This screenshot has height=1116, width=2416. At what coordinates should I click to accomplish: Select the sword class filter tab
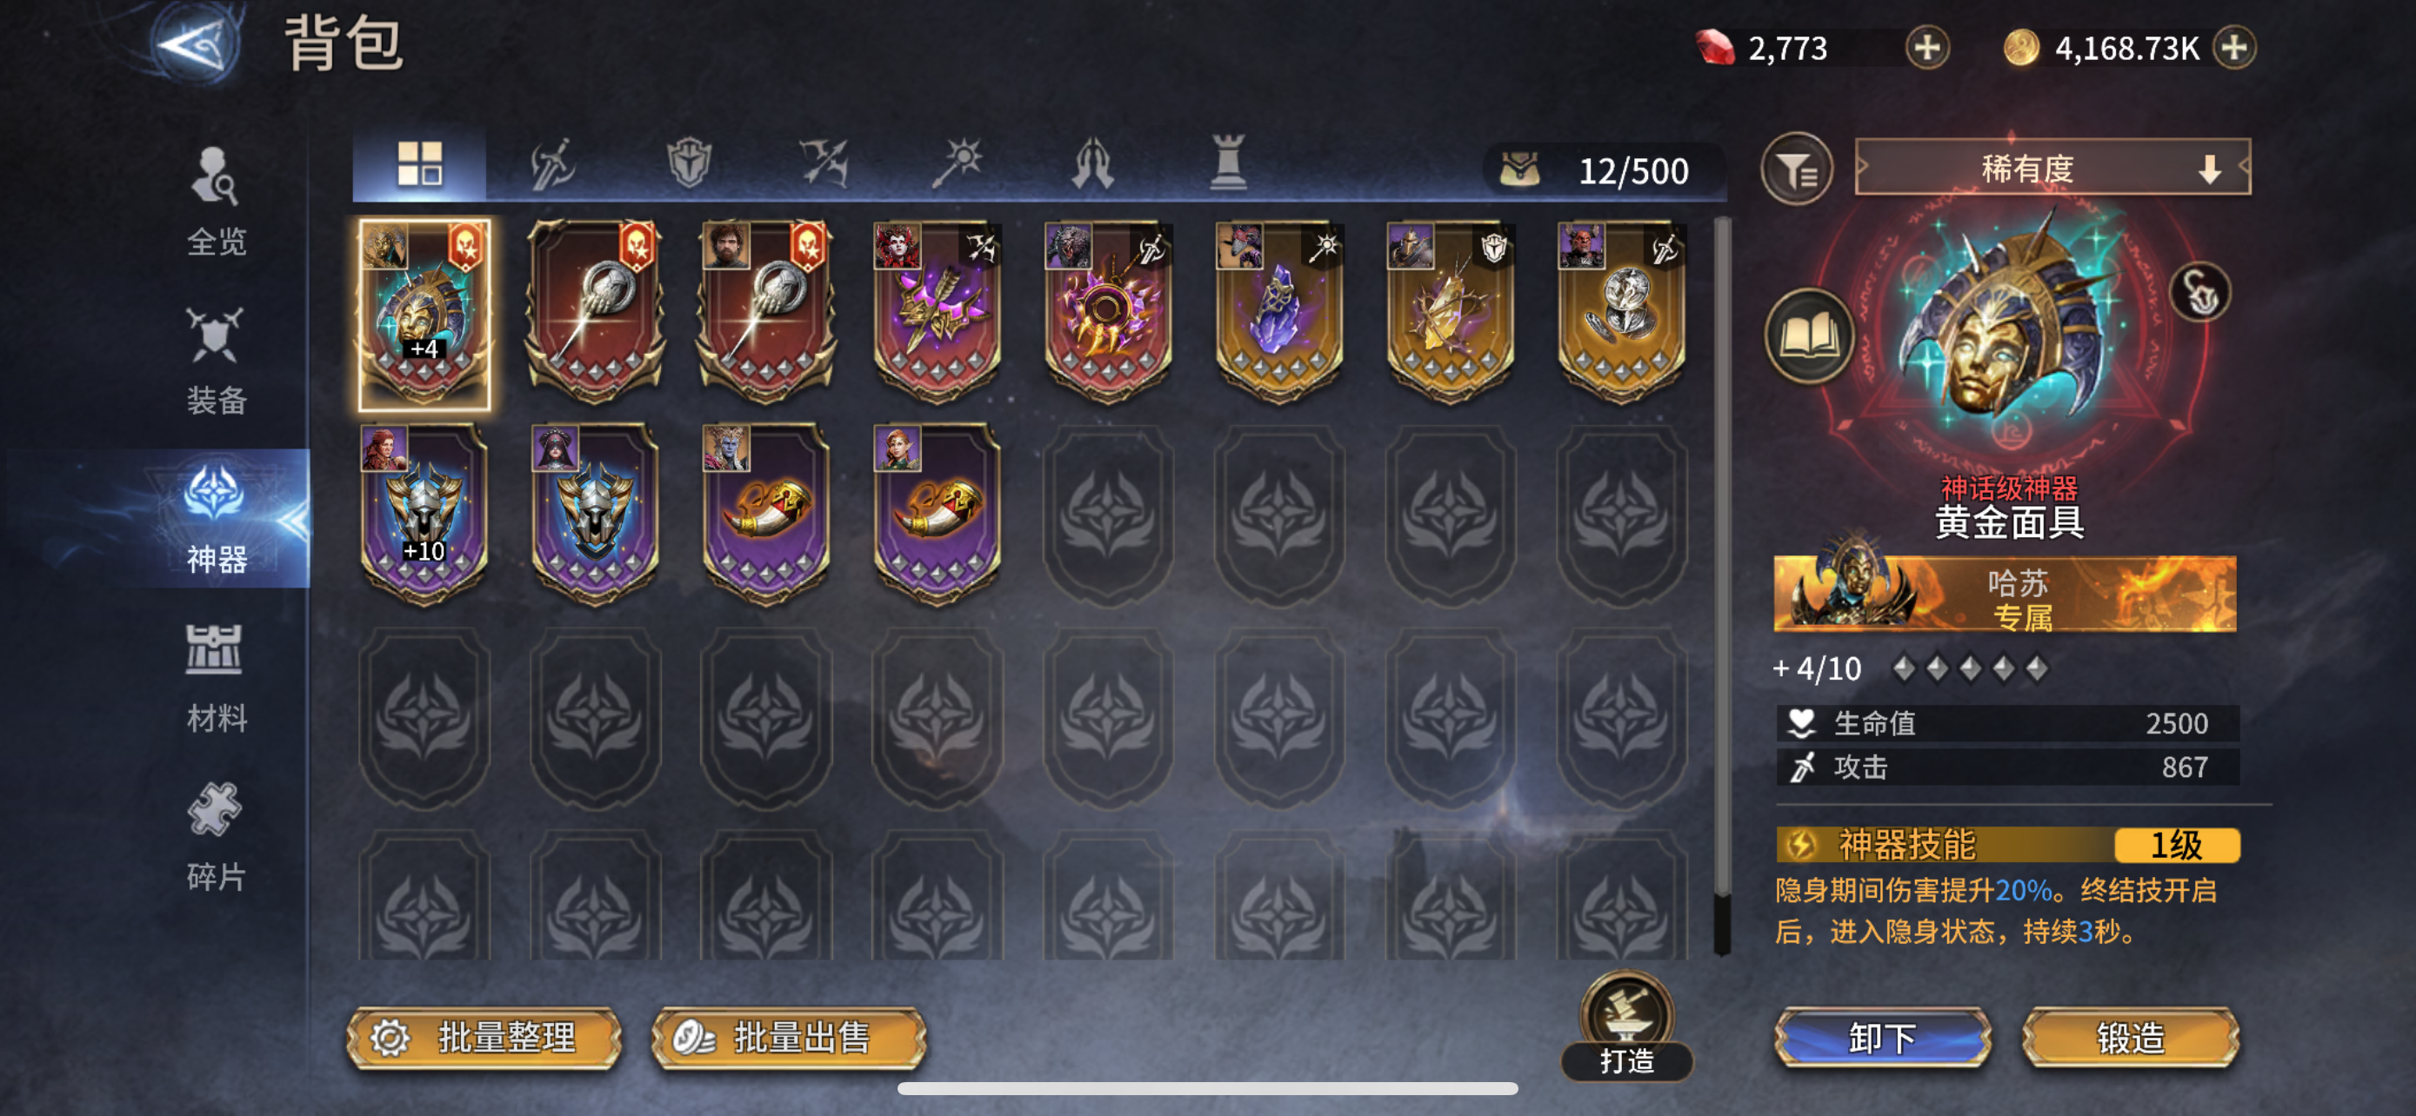553,164
